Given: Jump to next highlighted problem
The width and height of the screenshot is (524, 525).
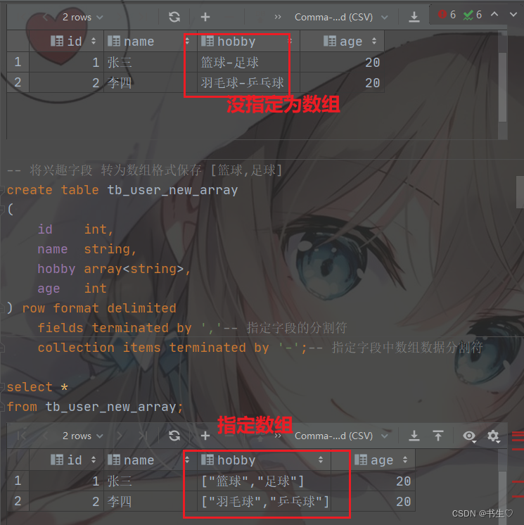Looking at the screenshot, I should click(513, 14).
